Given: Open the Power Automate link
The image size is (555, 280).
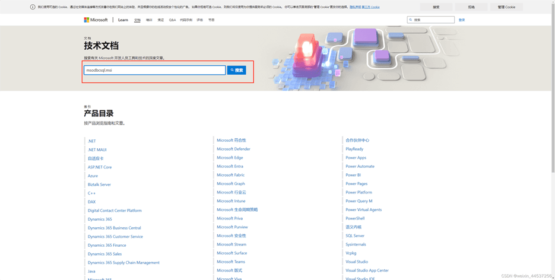Looking at the screenshot, I should coord(360,167).
